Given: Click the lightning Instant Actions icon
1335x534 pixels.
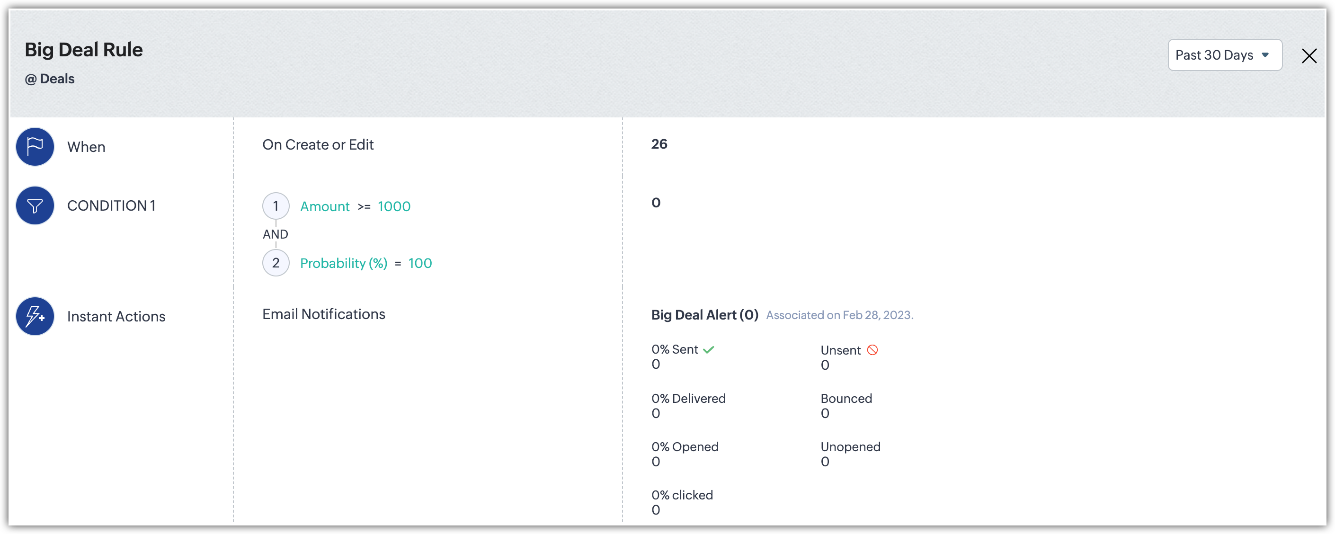Looking at the screenshot, I should (x=35, y=316).
